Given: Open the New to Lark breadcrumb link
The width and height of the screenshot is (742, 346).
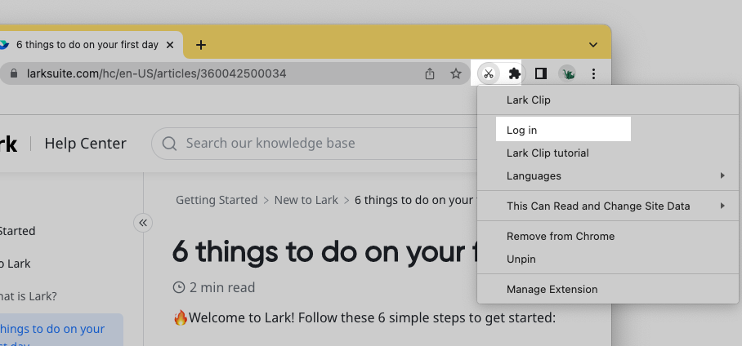Looking at the screenshot, I should [307, 200].
